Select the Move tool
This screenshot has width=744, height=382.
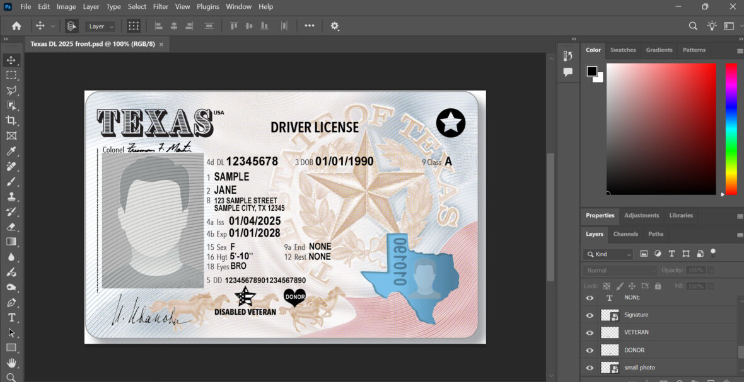point(11,60)
